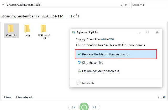The image size is (168, 110).
Task: Close the Replace or Skip Files dialog
Action: [157, 32]
